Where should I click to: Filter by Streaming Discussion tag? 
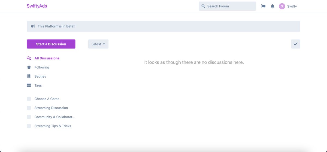[51, 108]
